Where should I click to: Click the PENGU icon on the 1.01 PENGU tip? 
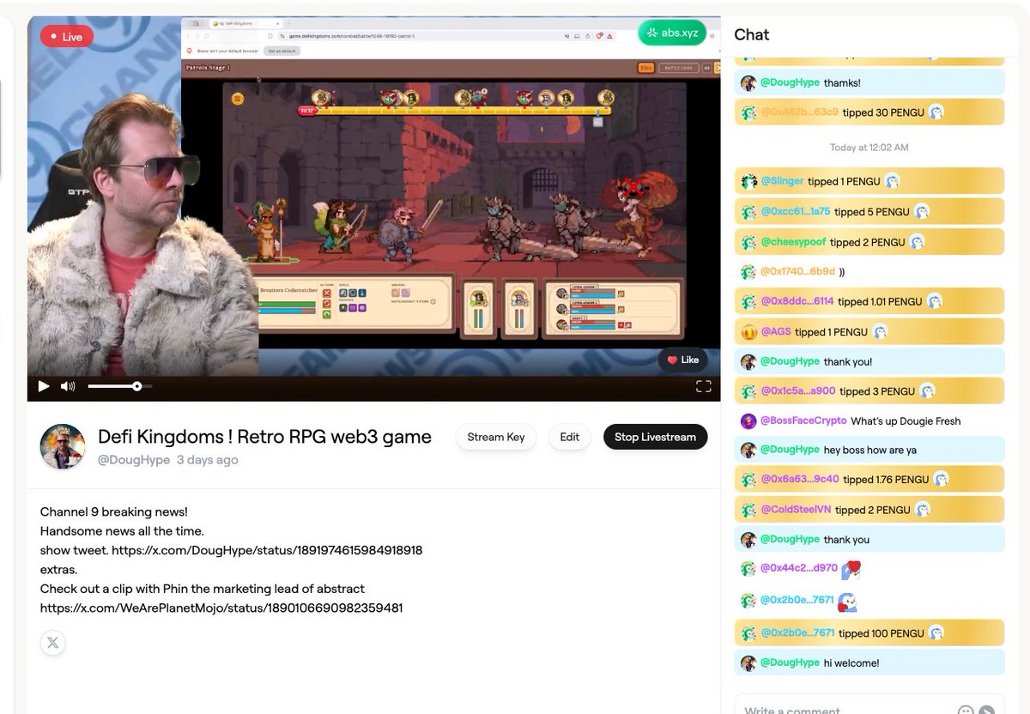click(935, 301)
